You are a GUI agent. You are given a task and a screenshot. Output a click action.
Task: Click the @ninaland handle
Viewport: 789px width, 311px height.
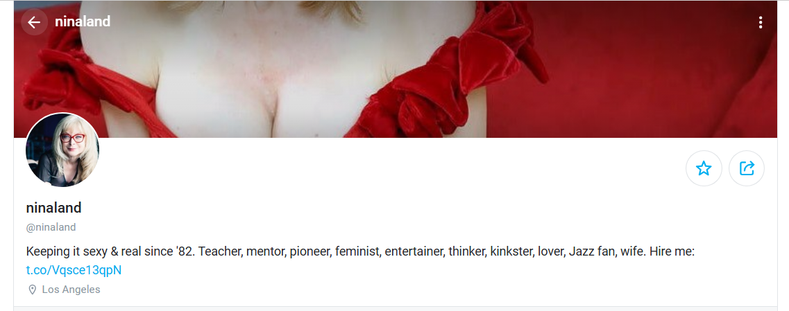tap(51, 227)
